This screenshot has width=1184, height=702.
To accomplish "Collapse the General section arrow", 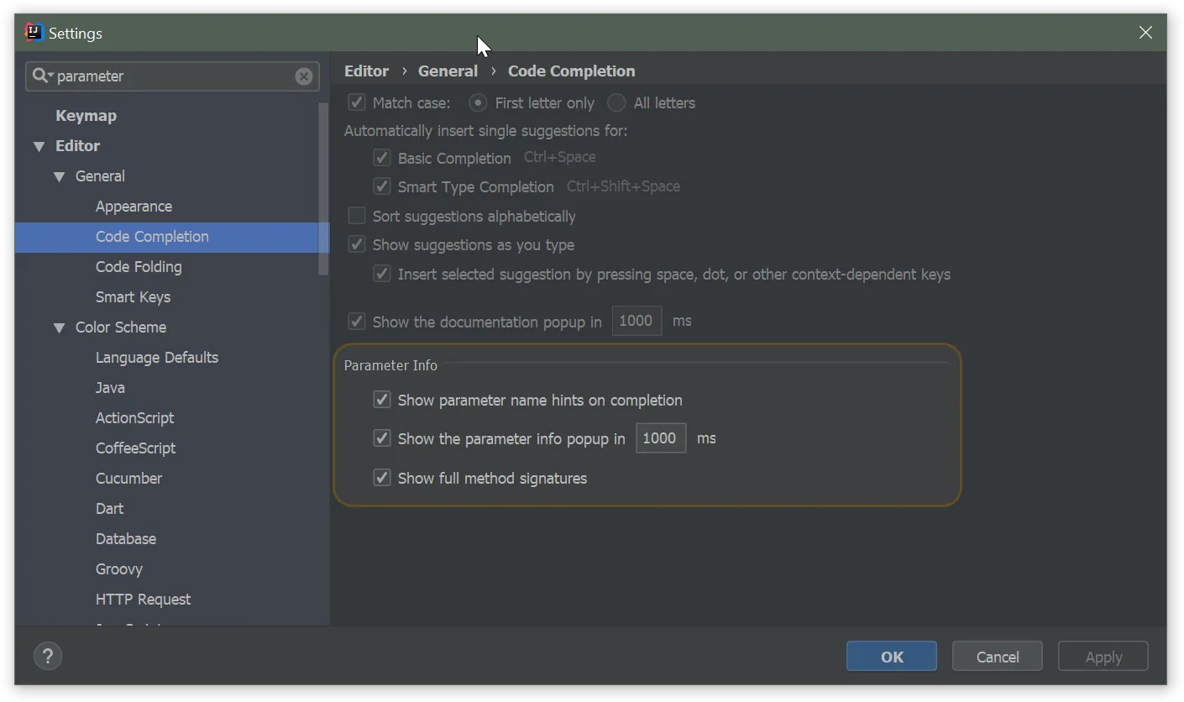I will pyautogui.click(x=59, y=176).
